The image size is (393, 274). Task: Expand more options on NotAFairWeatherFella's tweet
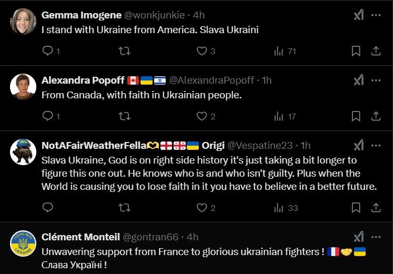click(376, 145)
